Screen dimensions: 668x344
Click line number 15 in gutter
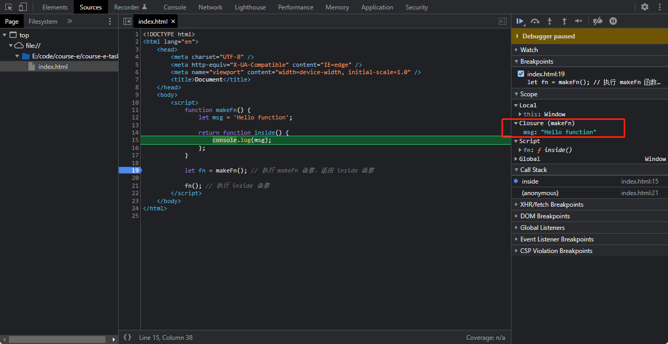(135, 140)
